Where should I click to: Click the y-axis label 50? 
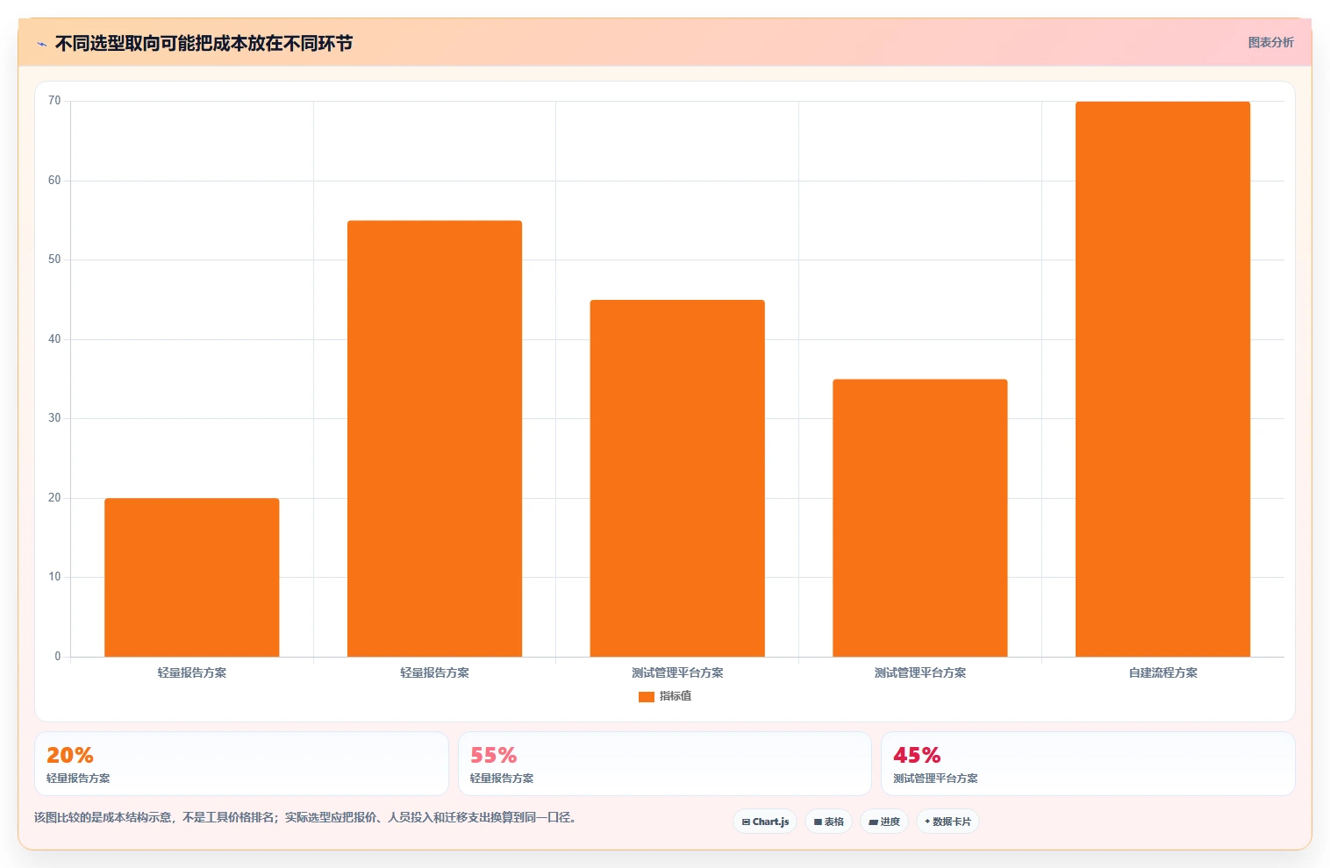click(54, 260)
